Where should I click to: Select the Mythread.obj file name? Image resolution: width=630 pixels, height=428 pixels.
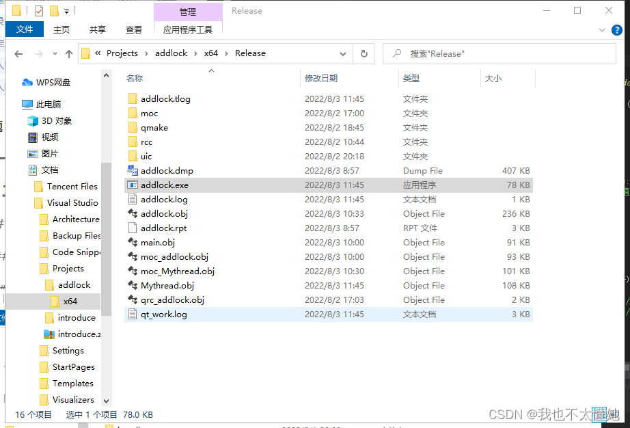click(x=167, y=285)
